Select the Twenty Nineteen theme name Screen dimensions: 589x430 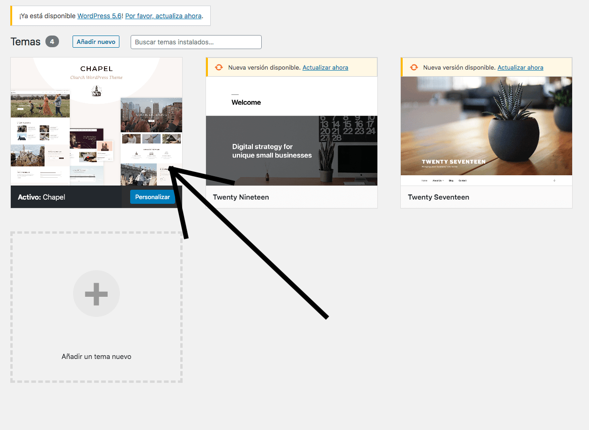[241, 197]
